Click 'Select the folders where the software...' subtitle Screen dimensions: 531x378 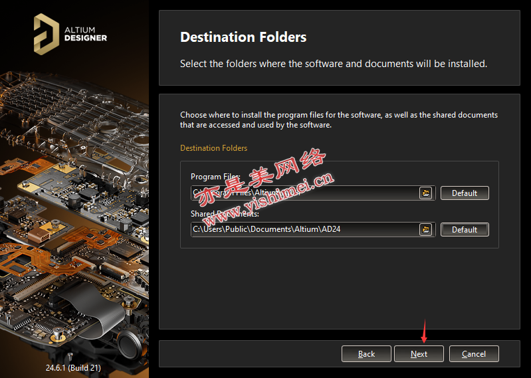(x=334, y=64)
